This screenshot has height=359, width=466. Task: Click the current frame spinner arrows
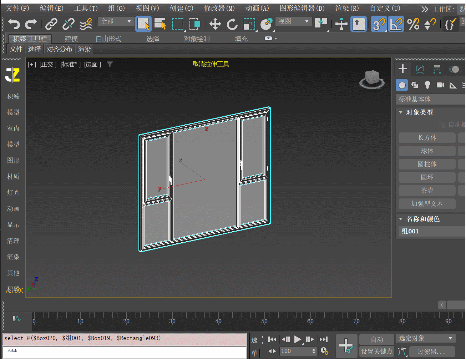pyautogui.click(x=314, y=351)
